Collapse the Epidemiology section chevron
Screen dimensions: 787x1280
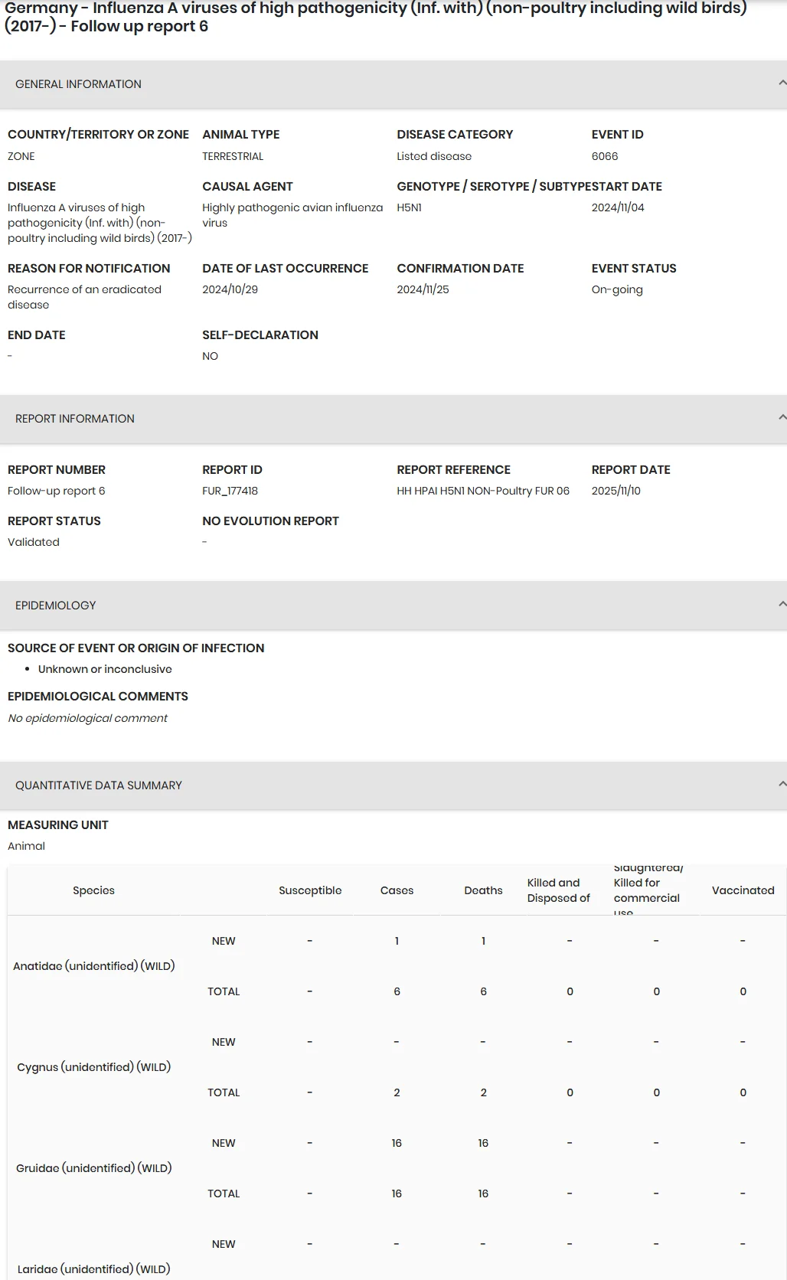coord(782,604)
